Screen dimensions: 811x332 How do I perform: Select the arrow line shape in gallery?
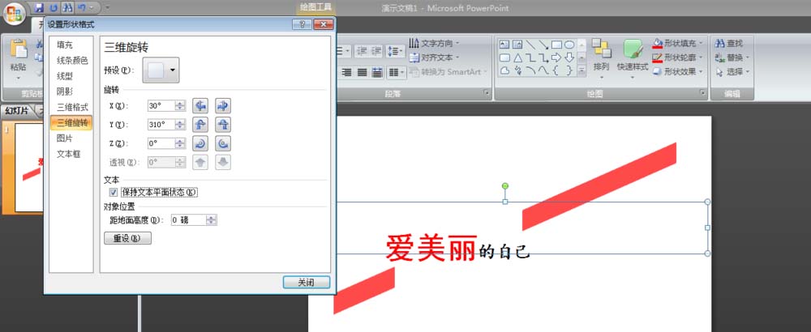(x=543, y=45)
